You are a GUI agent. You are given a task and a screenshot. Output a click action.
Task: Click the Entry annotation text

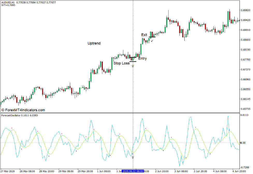tap(142, 59)
